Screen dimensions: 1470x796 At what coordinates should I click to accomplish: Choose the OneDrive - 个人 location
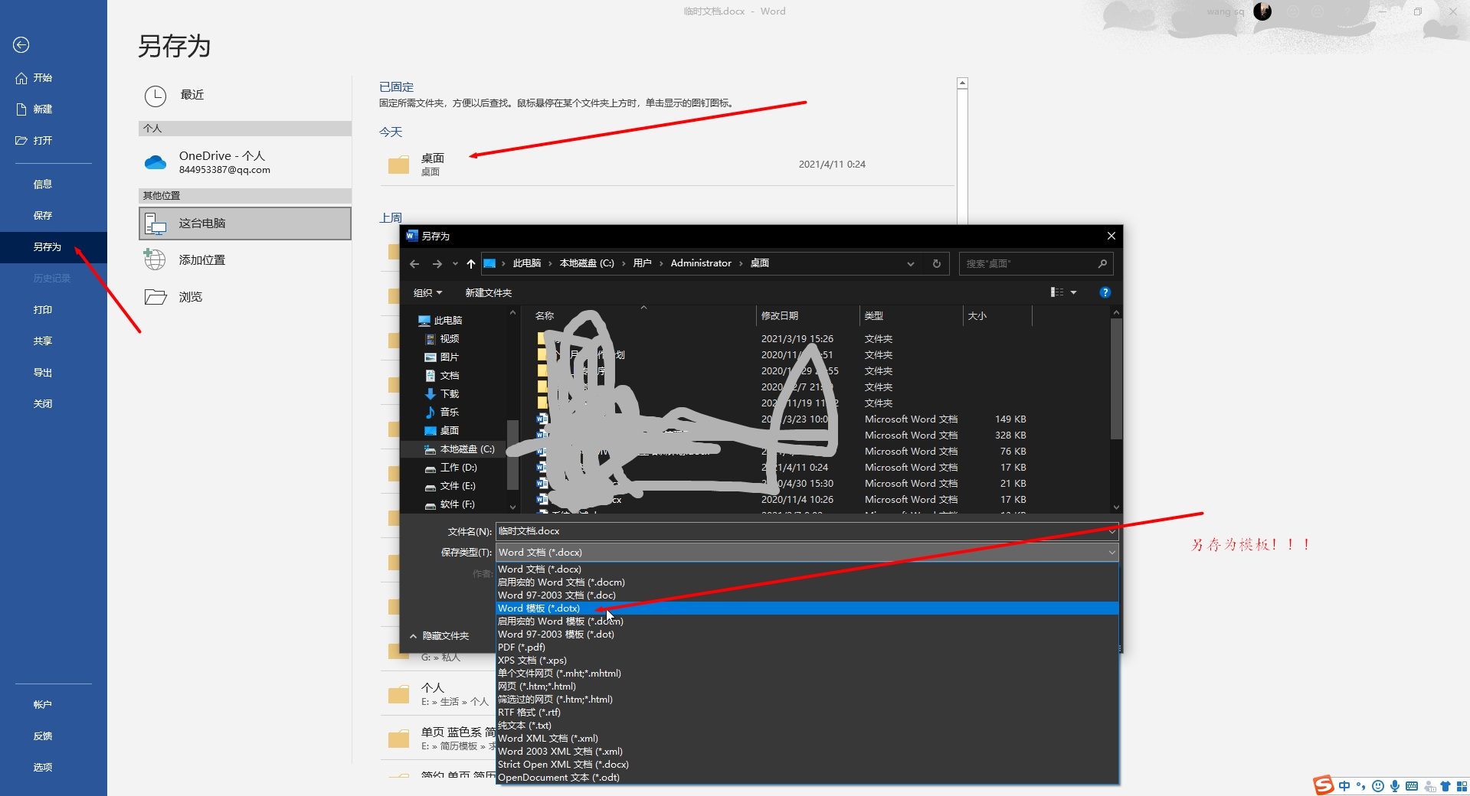[245, 162]
